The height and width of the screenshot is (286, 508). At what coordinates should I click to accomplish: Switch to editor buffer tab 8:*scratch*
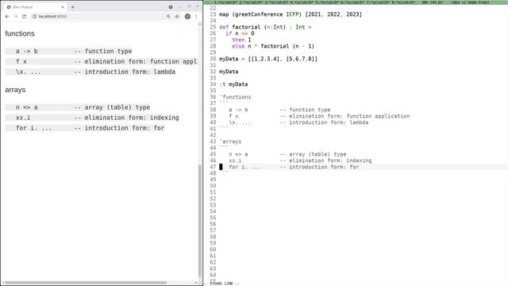[x=402, y=2]
